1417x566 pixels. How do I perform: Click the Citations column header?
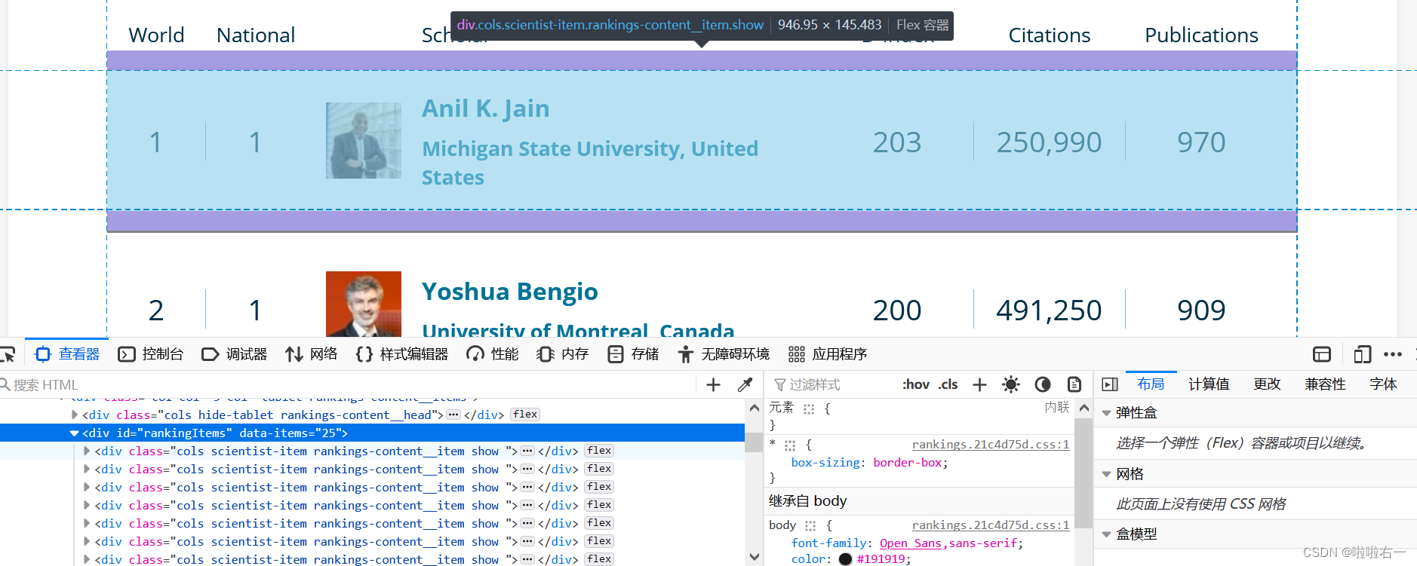(1050, 35)
